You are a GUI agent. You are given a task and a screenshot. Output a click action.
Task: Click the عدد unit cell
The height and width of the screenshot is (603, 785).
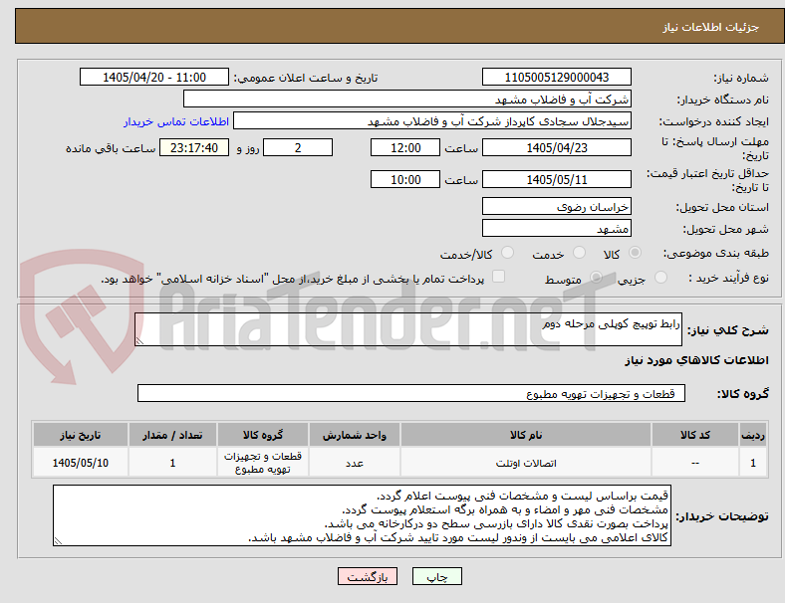[x=355, y=463]
